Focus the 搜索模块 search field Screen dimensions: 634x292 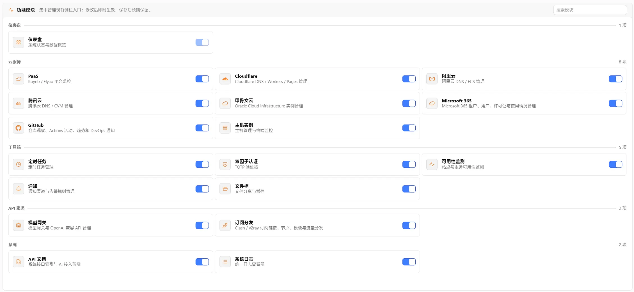590,10
